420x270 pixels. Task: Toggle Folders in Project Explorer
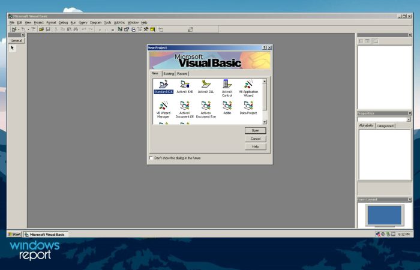pos(376,41)
